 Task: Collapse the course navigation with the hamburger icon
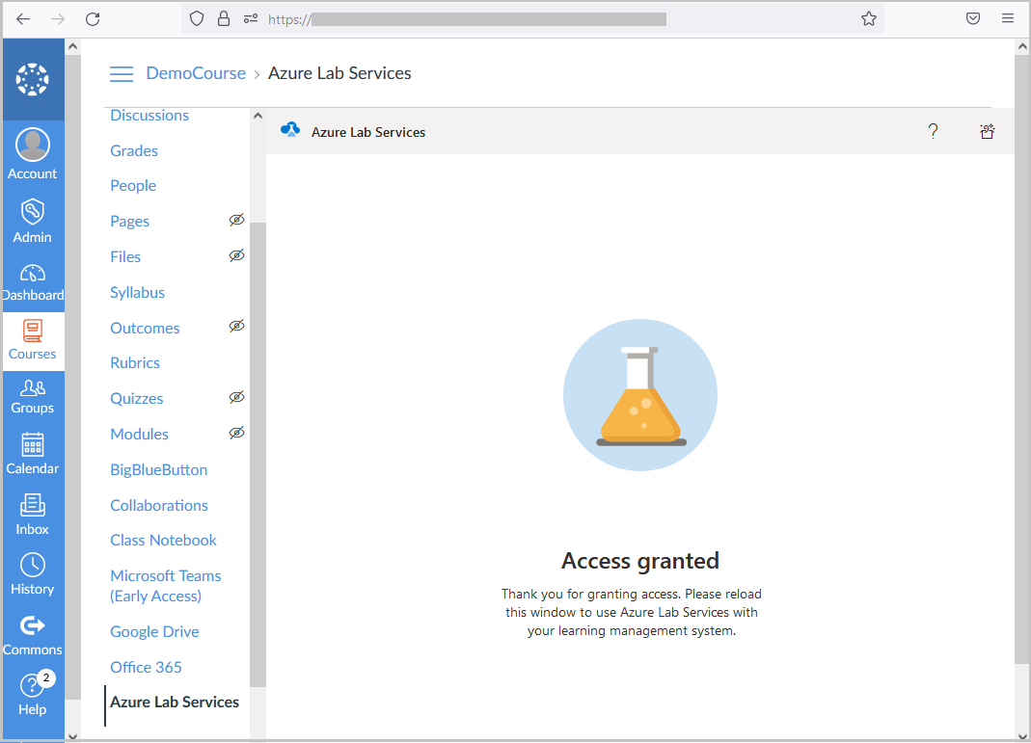click(122, 72)
